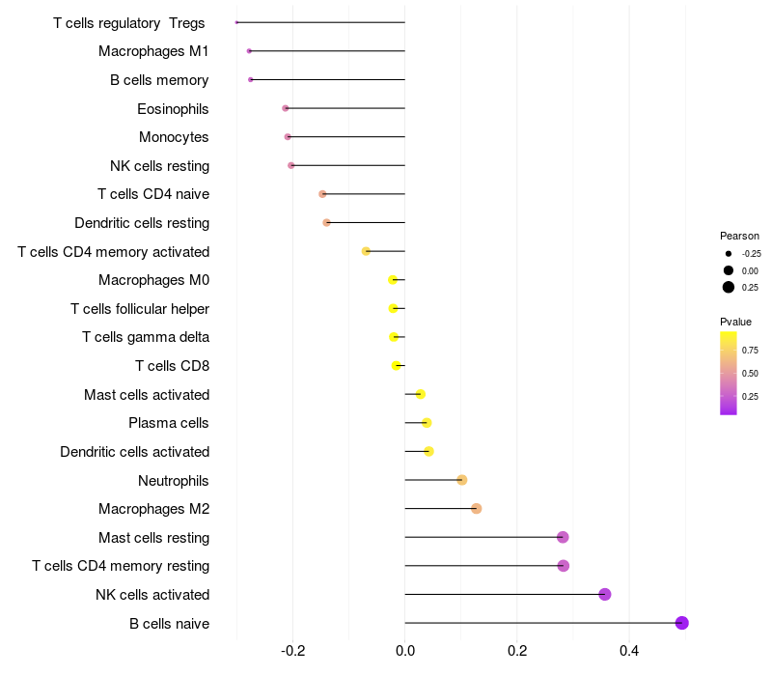Screen dimensions: 772x676
Task: Click the T cells CD8 yellow dot
Action: pyautogui.click(x=396, y=366)
